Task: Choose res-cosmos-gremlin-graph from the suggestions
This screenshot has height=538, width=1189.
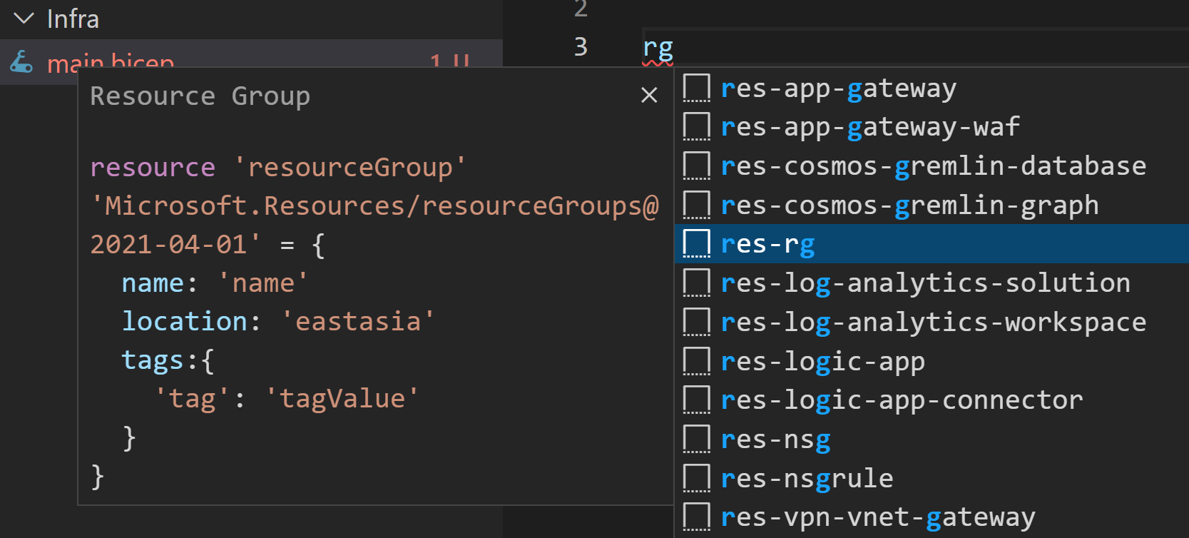Action: [x=909, y=205]
